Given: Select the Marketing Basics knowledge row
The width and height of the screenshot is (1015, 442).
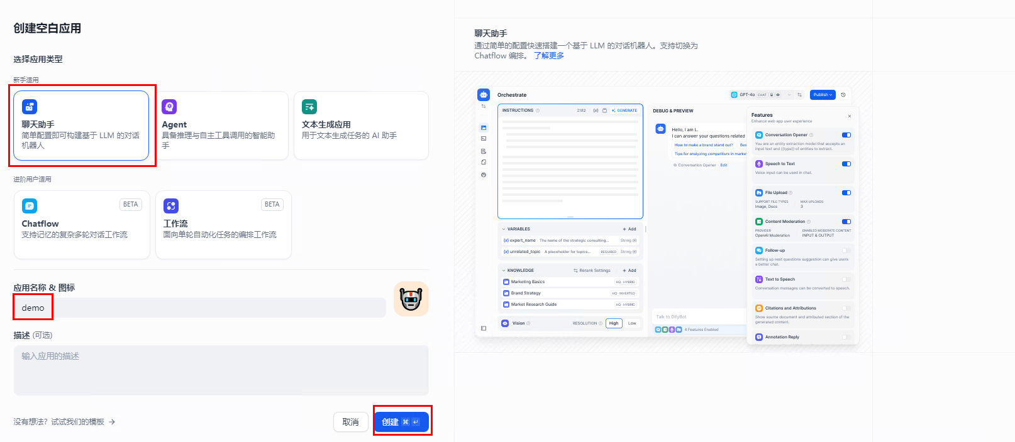Looking at the screenshot, I should (x=570, y=282).
